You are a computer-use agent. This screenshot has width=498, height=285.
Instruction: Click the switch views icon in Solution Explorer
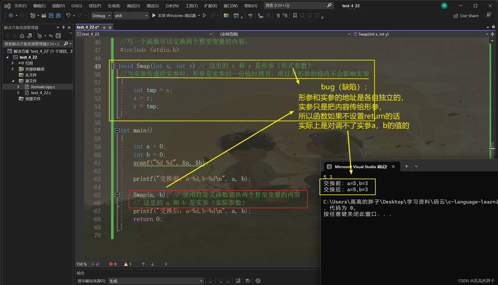(30, 36)
